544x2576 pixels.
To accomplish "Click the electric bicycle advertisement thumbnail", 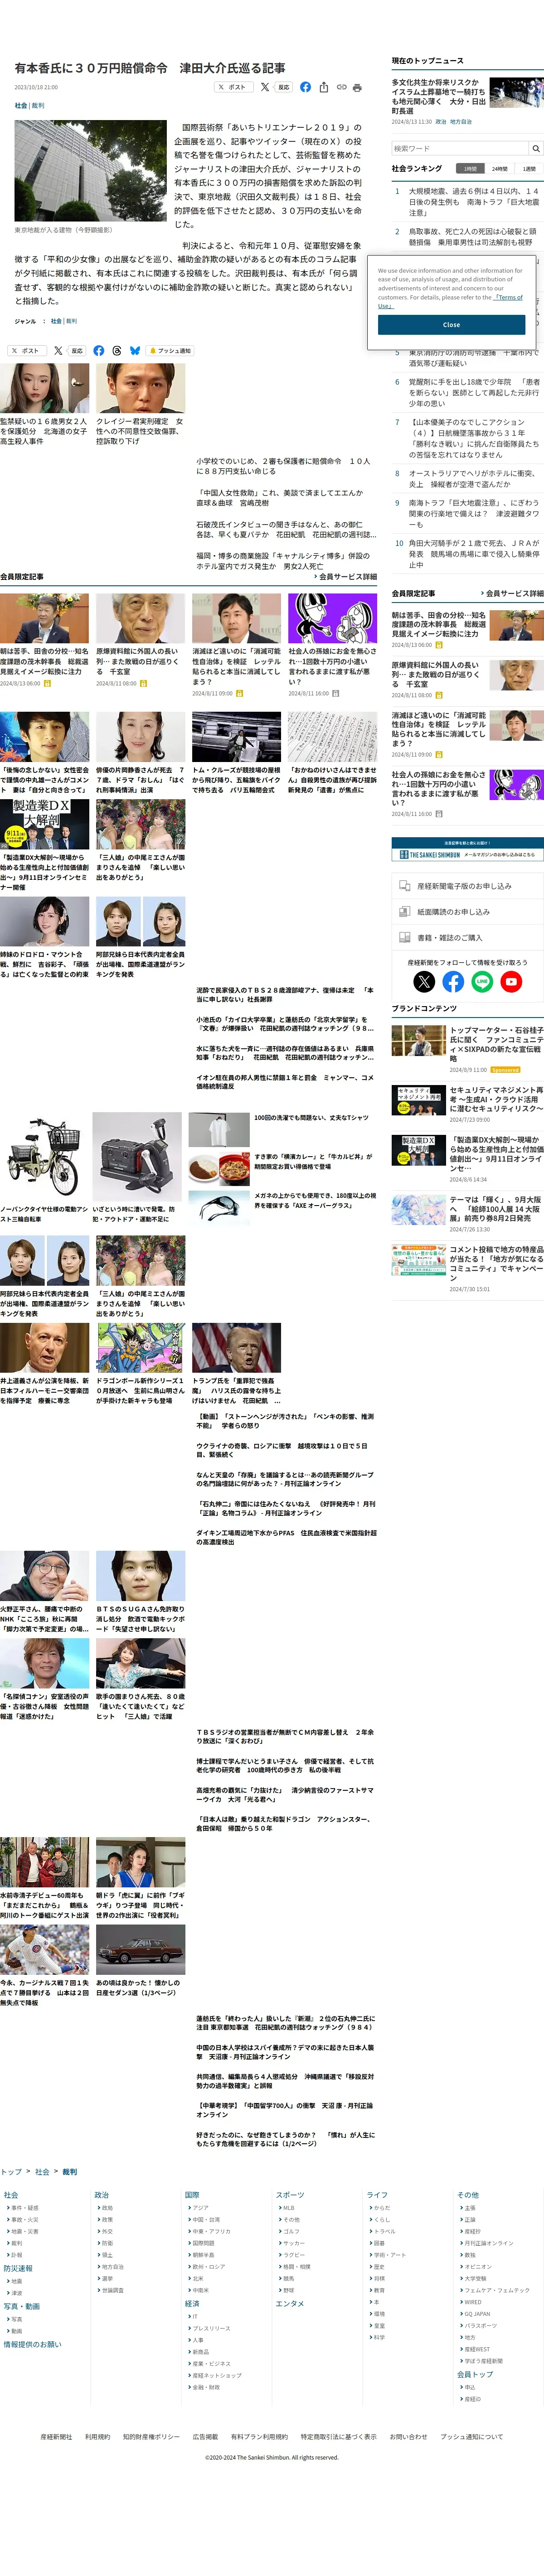I will (x=44, y=1158).
